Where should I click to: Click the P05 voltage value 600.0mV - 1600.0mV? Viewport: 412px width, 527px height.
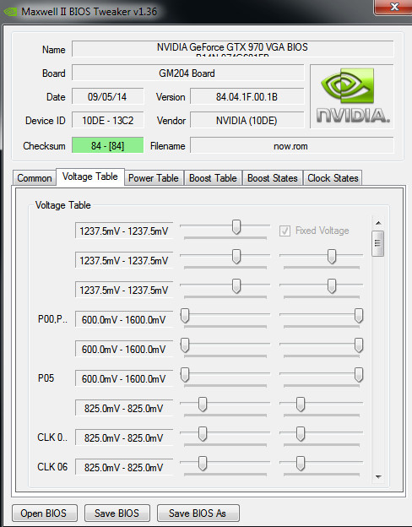pyautogui.click(x=124, y=378)
